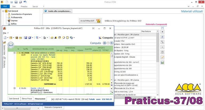Screen dimensions: 205x110
Task: Click the icon below the sort button in materials sidebar
Action: [162, 42]
